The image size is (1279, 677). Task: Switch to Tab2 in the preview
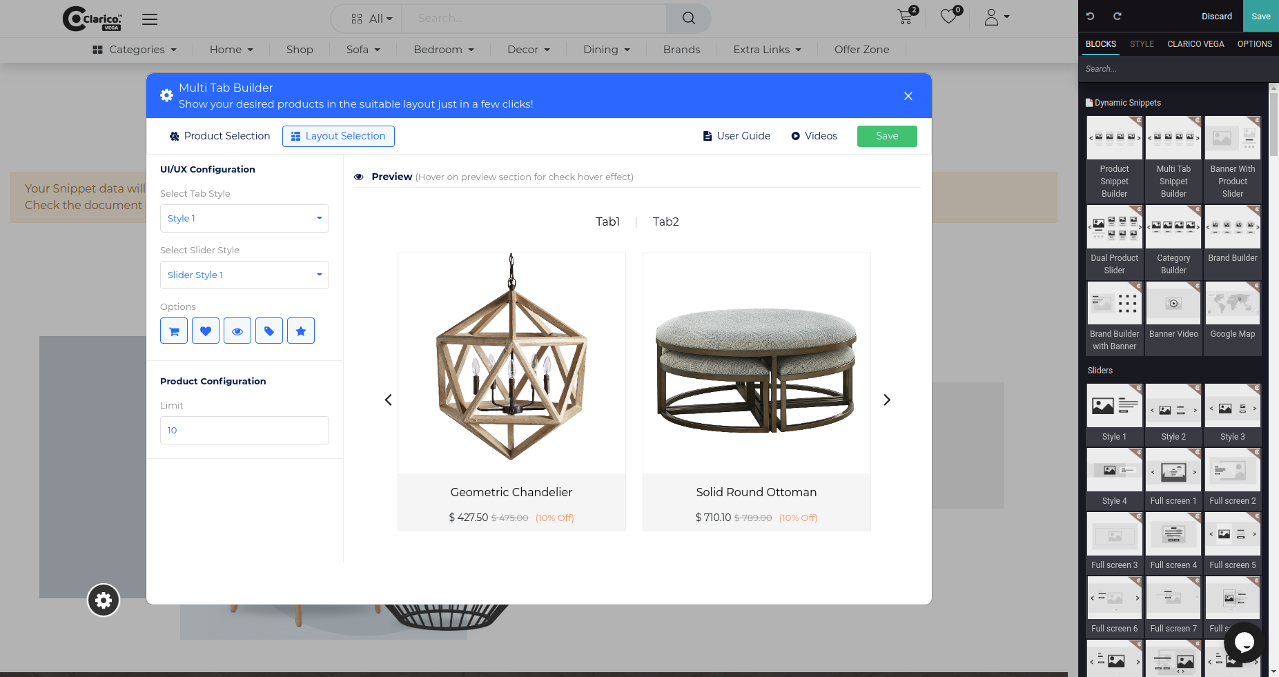(666, 222)
